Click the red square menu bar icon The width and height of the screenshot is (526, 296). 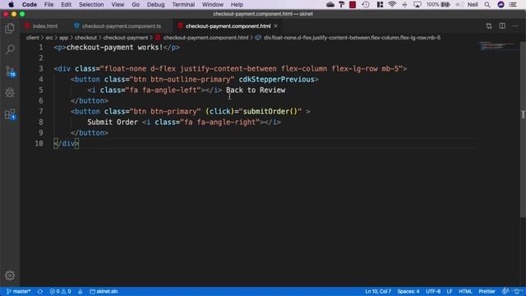coord(353,4)
